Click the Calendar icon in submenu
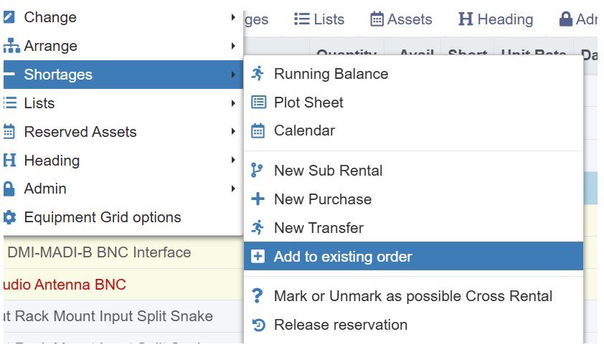This screenshot has width=604, height=347. pyautogui.click(x=258, y=131)
